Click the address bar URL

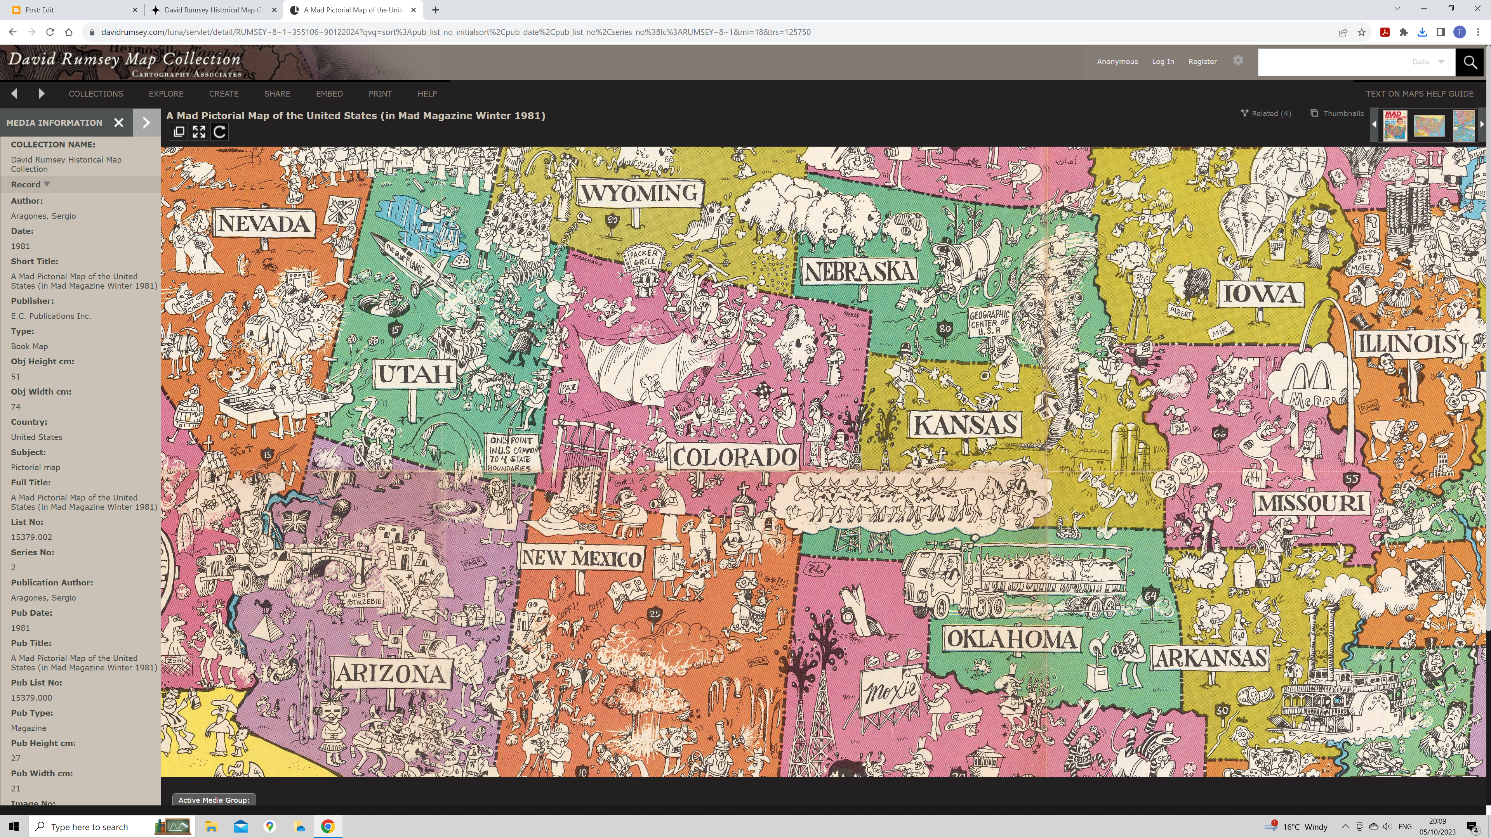pos(455,32)
